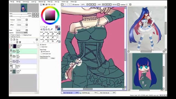The image size is (176, 99).
Task: Select the Hand pan tool
Action: (49, 29)
